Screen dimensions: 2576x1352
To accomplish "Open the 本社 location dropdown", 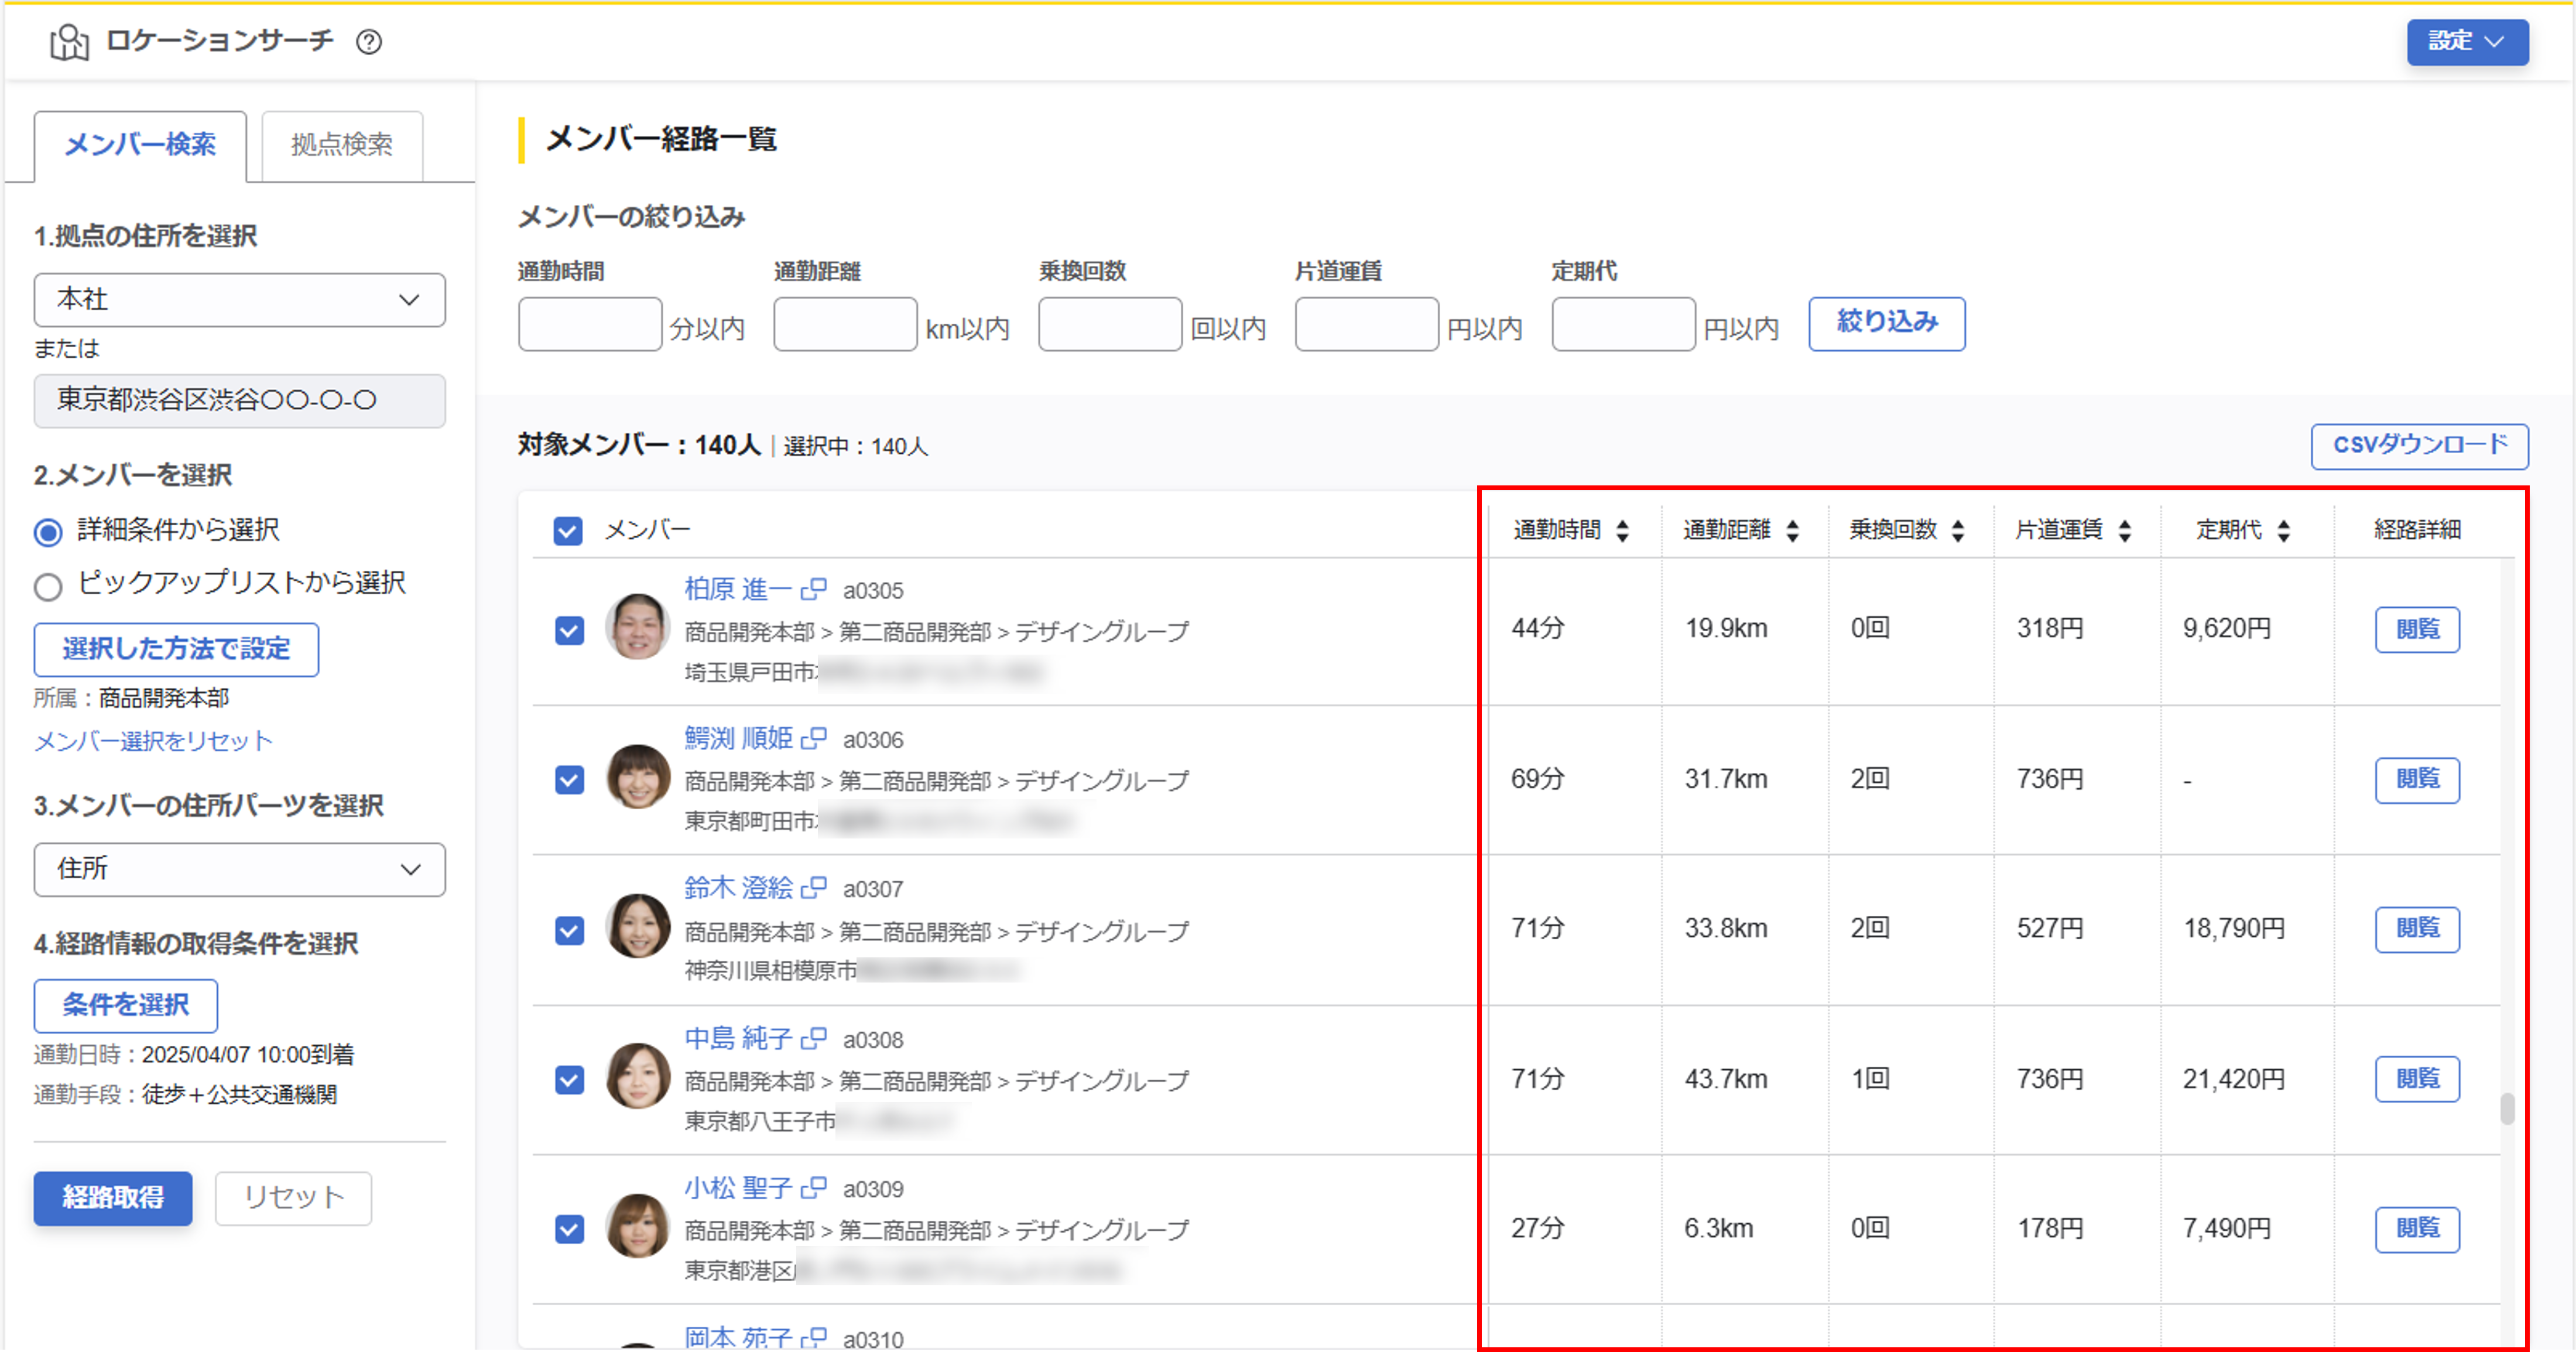I will tap(239, 300).
